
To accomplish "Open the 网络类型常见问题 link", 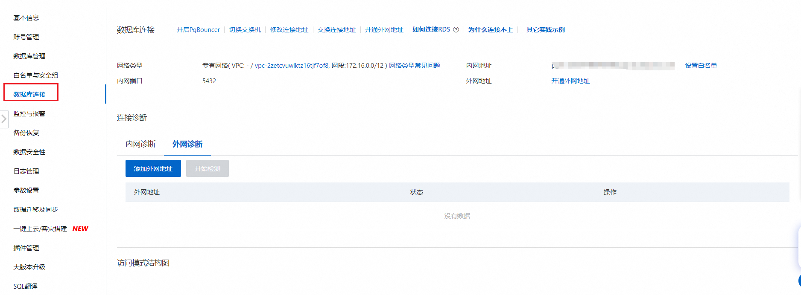I will (x=415, y=66).
